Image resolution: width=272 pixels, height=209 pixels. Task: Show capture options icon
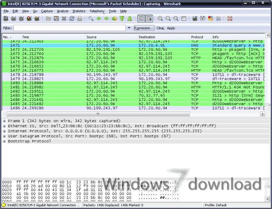pos(14,19)
